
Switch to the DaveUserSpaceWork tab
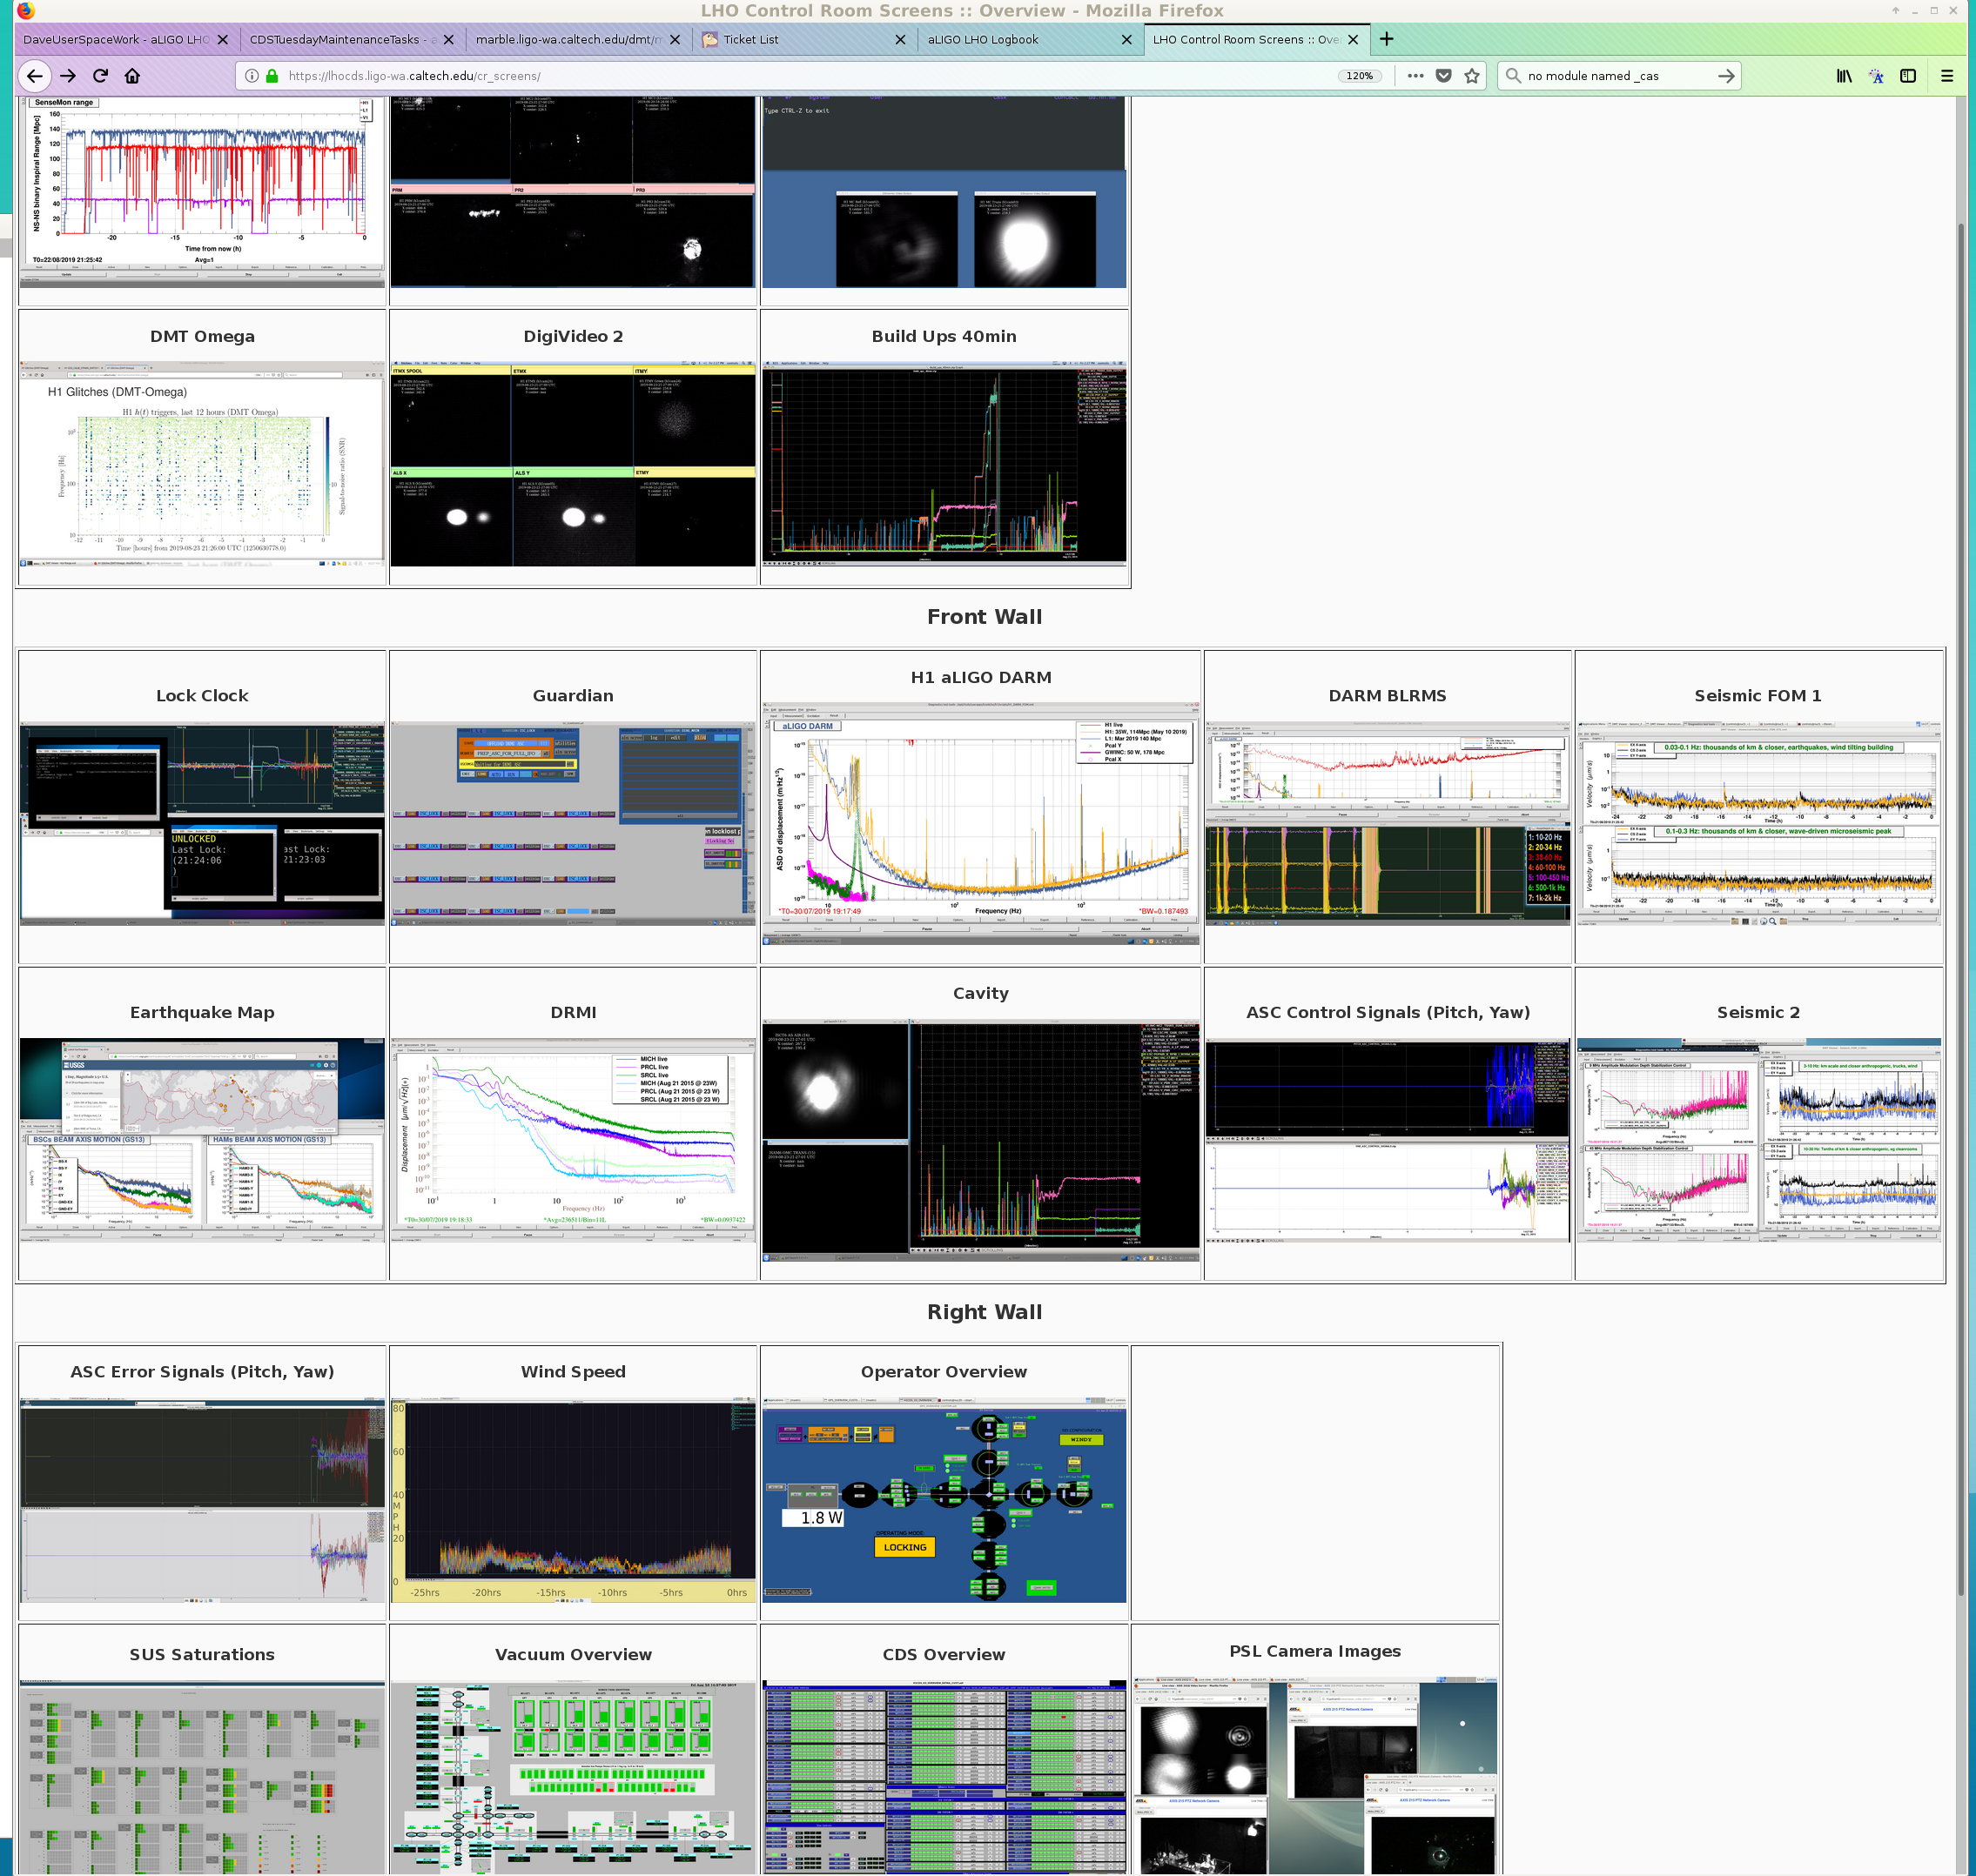point(125,40)
